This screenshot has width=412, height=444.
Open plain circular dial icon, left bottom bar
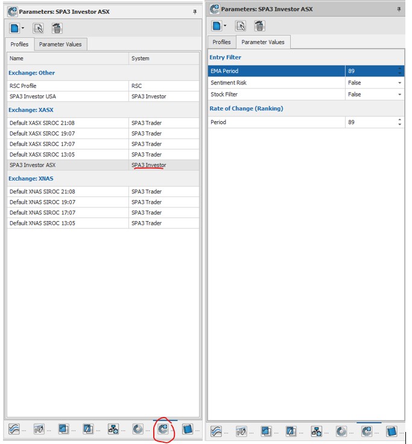point(138,430)
